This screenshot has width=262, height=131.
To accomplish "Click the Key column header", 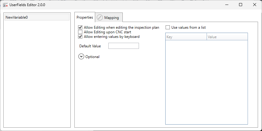I will pos(186,37).
